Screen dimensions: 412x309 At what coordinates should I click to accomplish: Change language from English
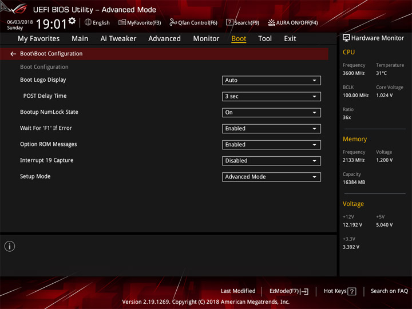point(101,23)
